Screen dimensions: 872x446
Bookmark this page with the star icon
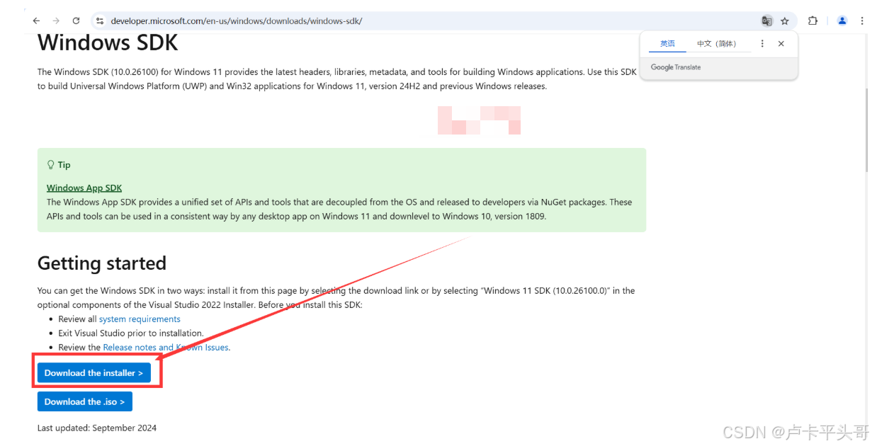tap(785, 21)
